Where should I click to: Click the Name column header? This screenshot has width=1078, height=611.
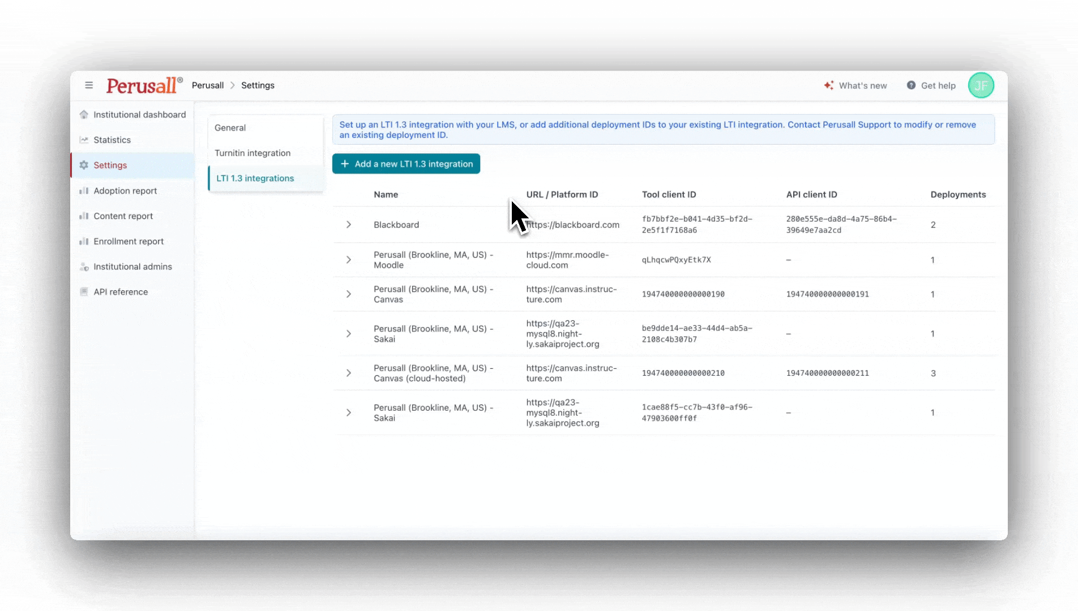pyautogui.click(x=386, y=195)
